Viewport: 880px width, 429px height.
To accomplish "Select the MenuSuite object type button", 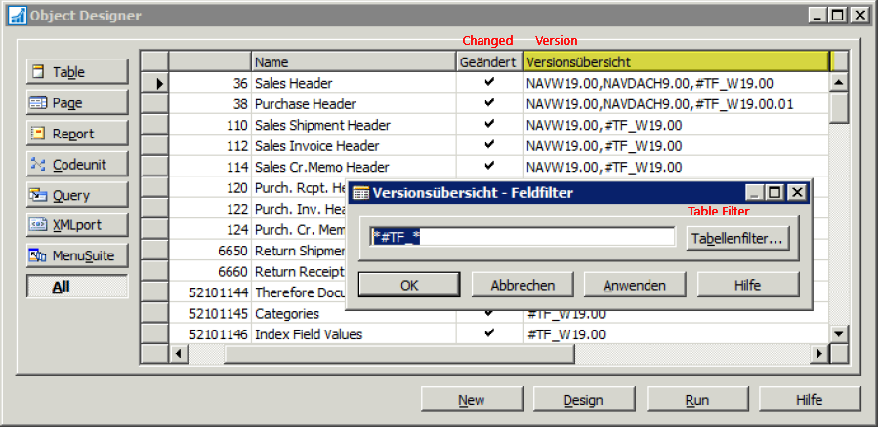I will (x=77, y=255).
